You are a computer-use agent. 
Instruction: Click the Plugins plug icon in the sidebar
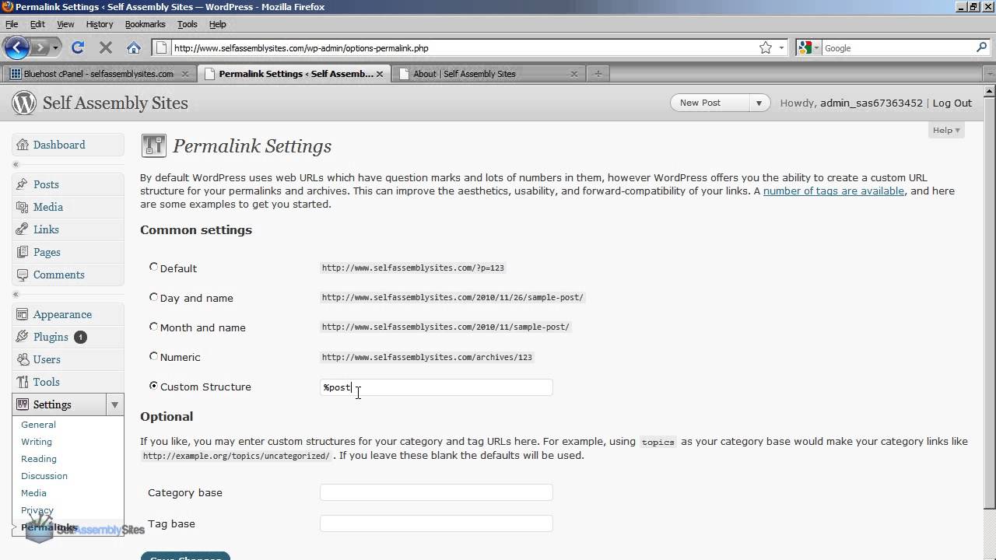[x=23, y=337]
